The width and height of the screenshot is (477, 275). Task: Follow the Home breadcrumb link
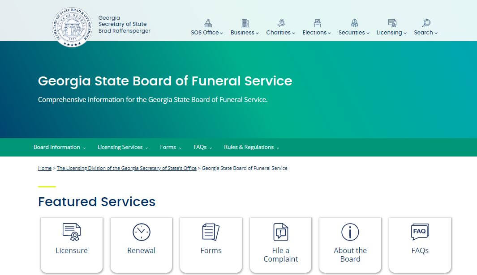tap(44, 168)
